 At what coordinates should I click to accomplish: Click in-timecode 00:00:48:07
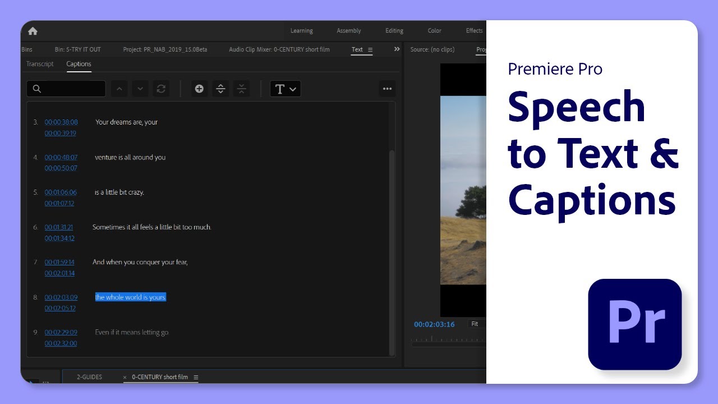tap(61, 157)
